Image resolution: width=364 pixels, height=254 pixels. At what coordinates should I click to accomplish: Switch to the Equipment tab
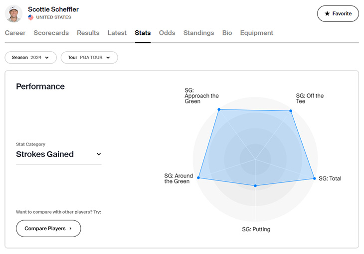point(256,33)
